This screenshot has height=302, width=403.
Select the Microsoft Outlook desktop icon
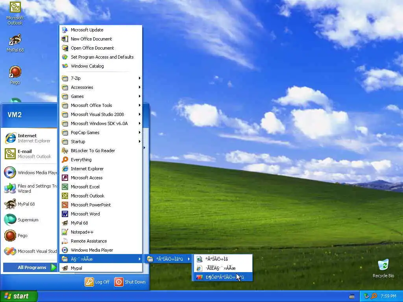(15, 13)
